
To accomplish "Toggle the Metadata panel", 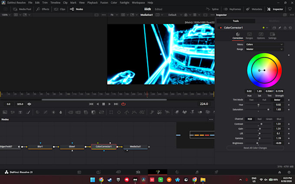I will pyautogui.click(x=254, y=9).
